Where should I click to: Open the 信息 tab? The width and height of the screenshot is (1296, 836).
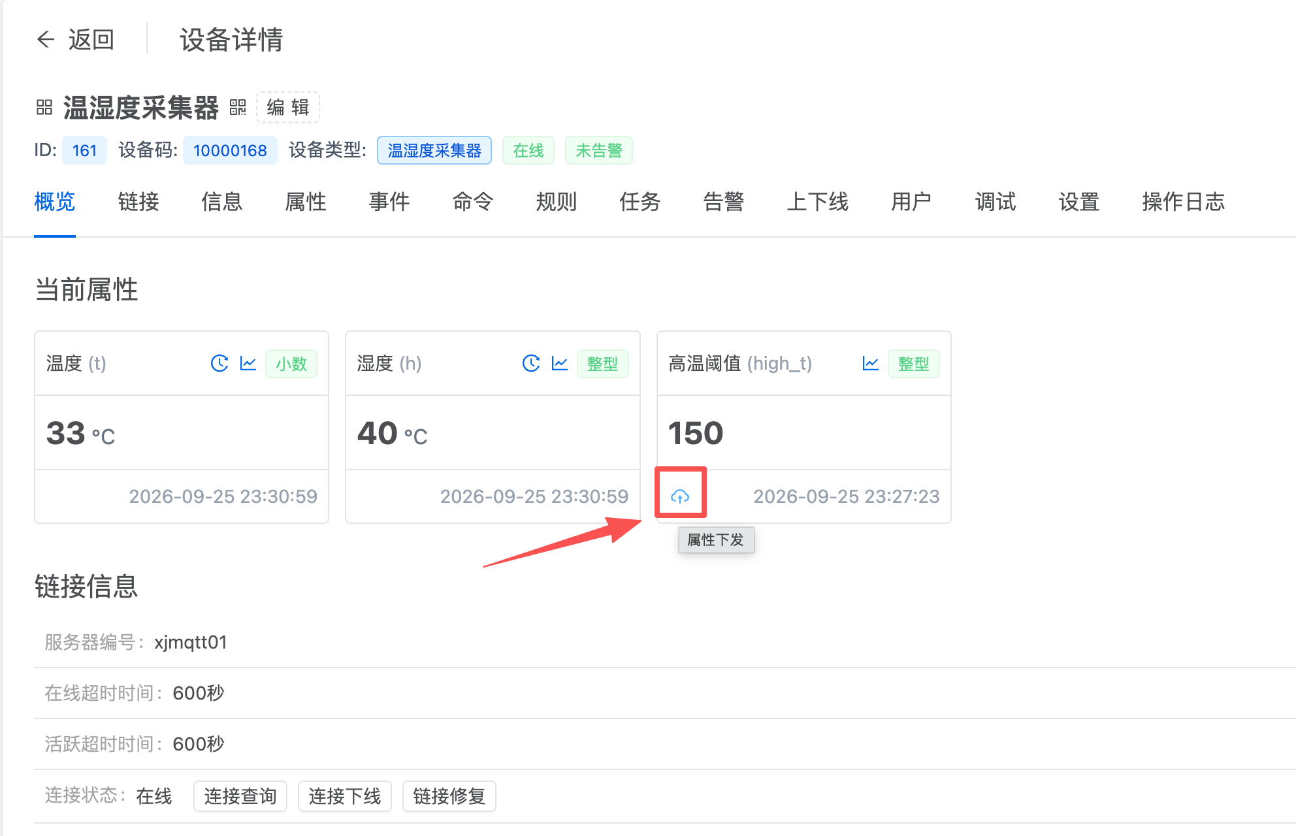point(222,202)
